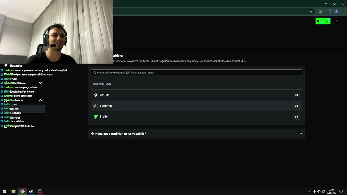Open File Explorer from the taskbar
The width and height of the screenshot is (347, 195).
13,191
